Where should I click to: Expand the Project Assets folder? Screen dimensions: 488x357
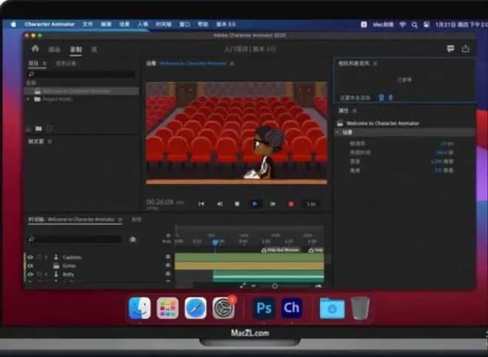click(28, 98)
